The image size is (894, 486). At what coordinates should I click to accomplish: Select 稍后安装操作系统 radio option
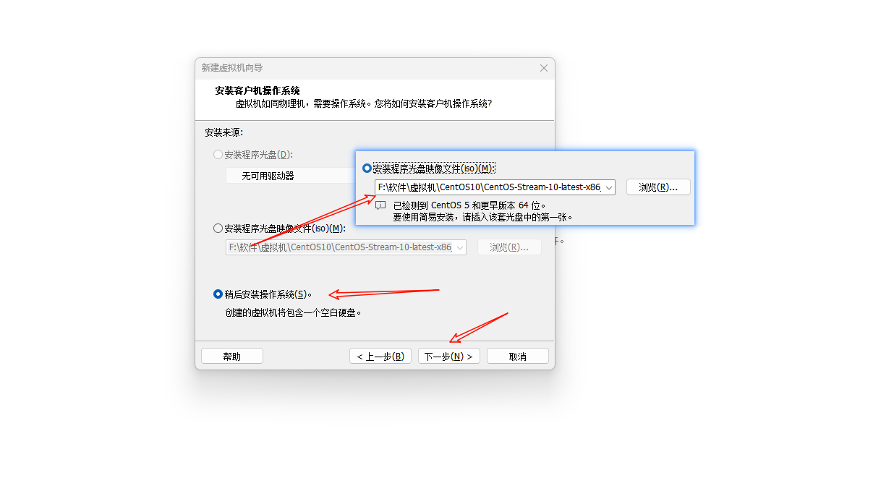[218, 294]
